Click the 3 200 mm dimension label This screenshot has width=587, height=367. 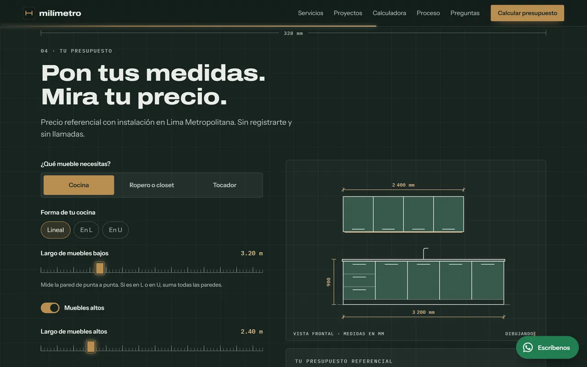coord(423,312)
